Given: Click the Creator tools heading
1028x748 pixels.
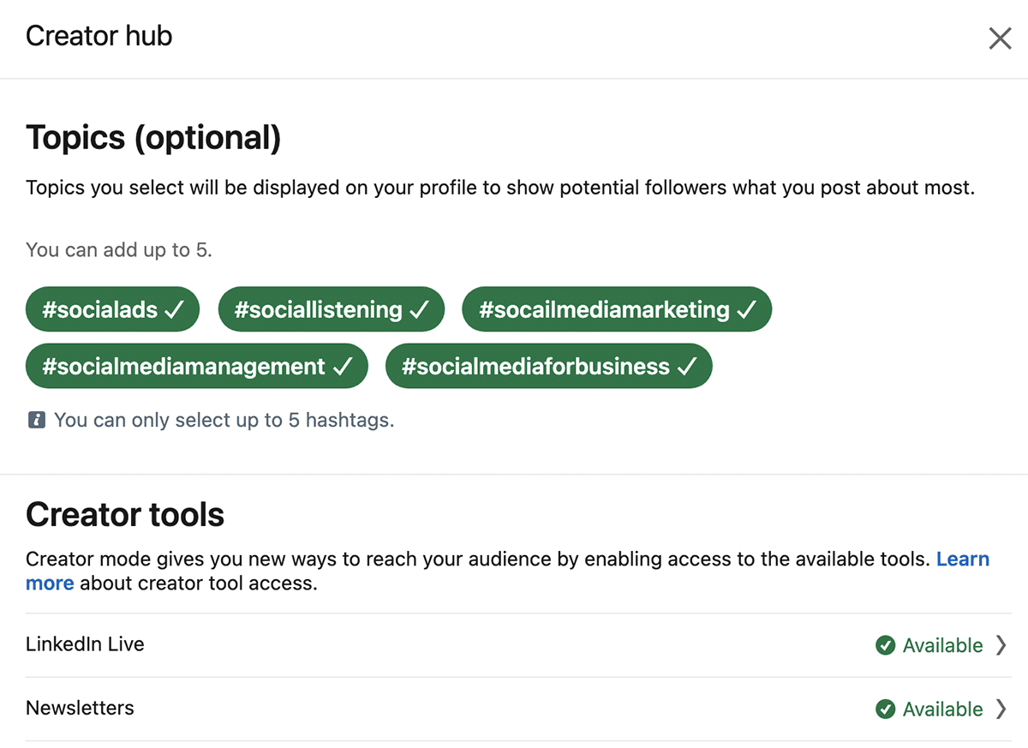Looking at the screenshot, I should click(x=125, y=515).
